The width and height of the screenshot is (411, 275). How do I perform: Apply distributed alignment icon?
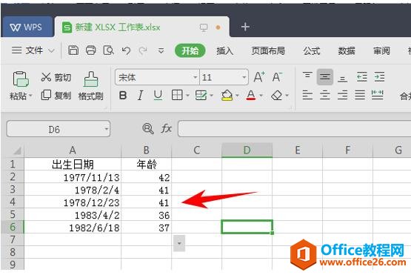pyautogui.click(x=378, y=94)
